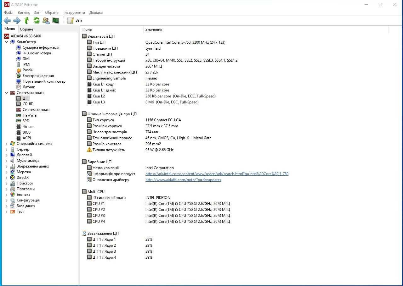
Task: Open the users management toolbar icon
Action: click(46, 21)
